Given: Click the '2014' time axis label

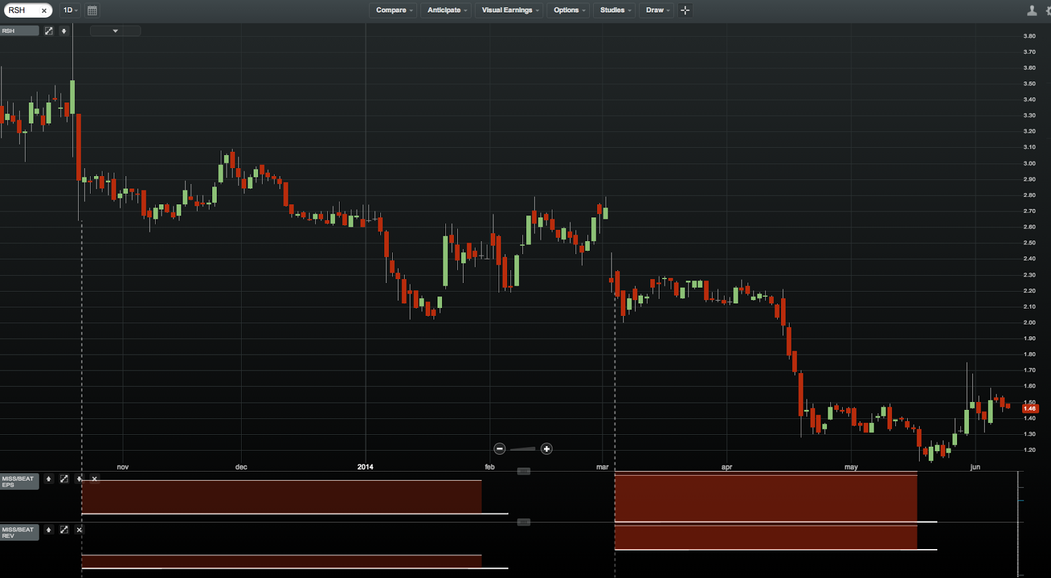Looking at the screenshot, I should tap(365, 467).
